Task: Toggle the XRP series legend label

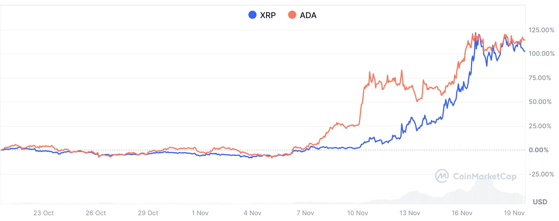Action: click(x=268, y=15)
